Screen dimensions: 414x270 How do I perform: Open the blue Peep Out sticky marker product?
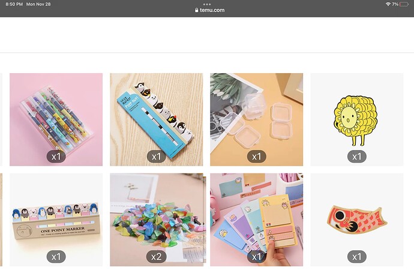[157, 119]
